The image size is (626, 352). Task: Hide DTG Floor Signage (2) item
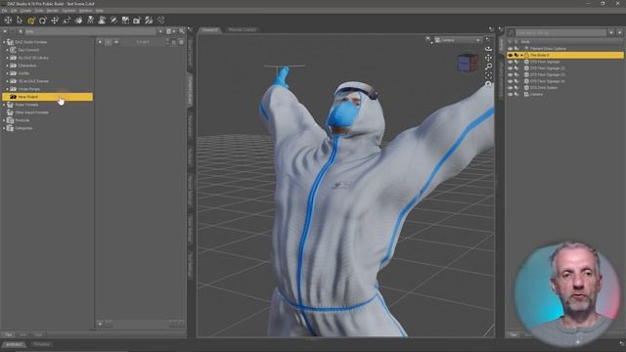510,68
